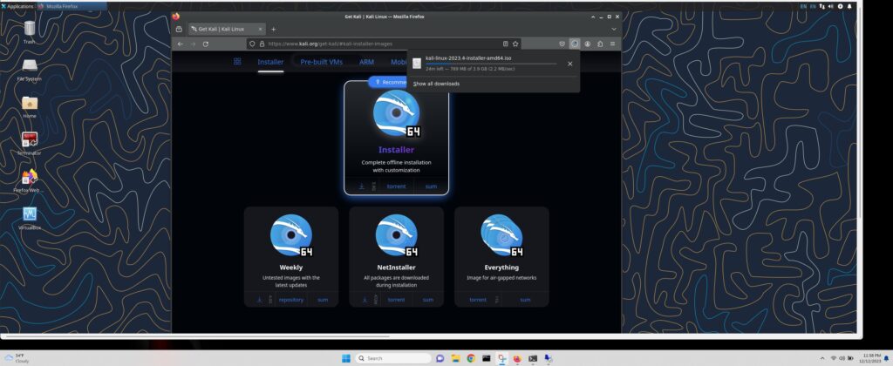Click the Firefox downloads toolbar icon
The height and width of the screenshot is (366, 893).
point(575,44)
